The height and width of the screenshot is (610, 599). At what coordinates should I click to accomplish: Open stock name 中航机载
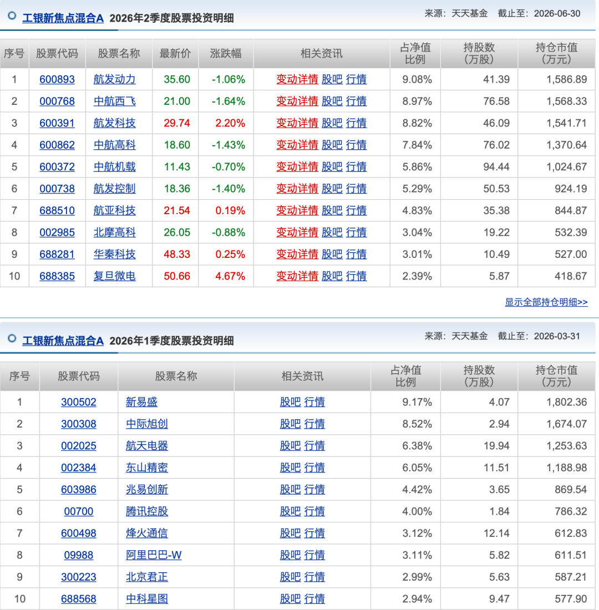coord(114,167)
